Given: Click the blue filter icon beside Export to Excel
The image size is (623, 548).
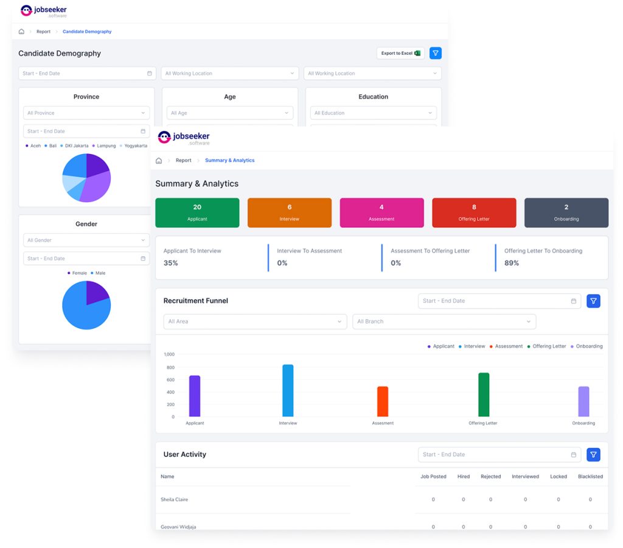Looking at the screenshot, I should [436, 54].
